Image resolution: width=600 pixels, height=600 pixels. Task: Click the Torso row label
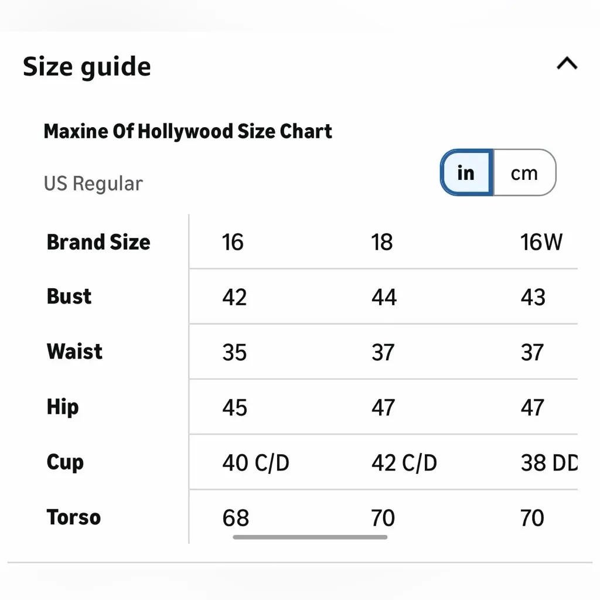73,517
